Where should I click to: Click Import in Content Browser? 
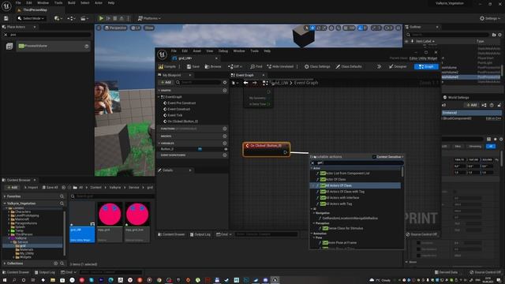(x=31, y=188)
